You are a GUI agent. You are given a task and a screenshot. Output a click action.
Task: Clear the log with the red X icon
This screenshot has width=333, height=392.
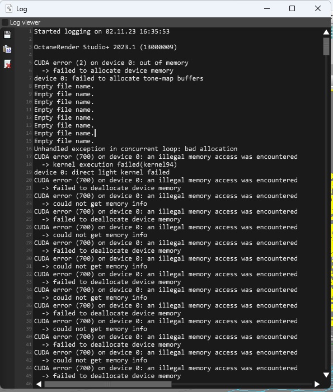click(x=7, y=64)
